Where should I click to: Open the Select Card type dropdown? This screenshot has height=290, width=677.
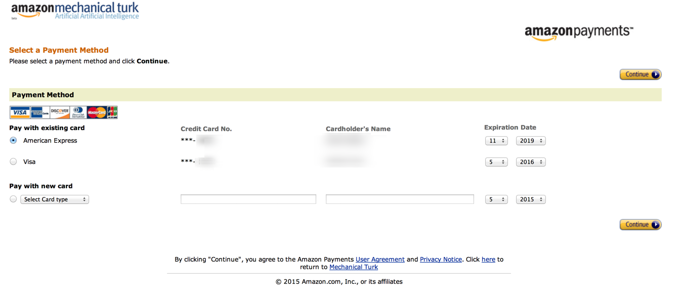pos(55,199)
